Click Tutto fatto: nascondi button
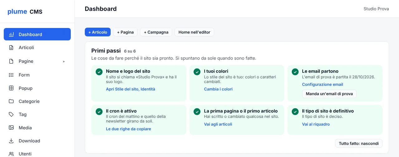399x157 pixels. pos(359,143)
